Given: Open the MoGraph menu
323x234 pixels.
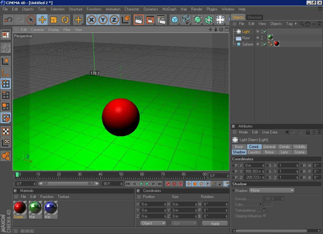Looking at the screenshot, I should coord(169,9).
